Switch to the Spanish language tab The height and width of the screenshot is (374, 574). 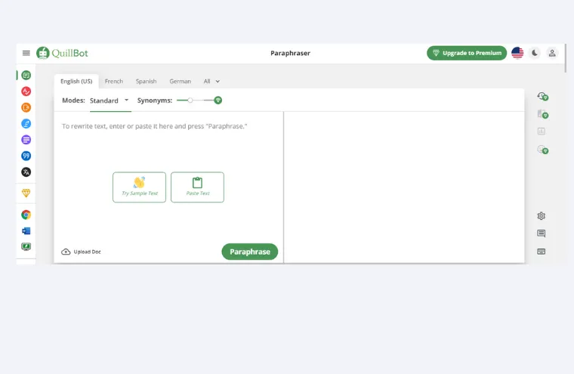(146, 82)
